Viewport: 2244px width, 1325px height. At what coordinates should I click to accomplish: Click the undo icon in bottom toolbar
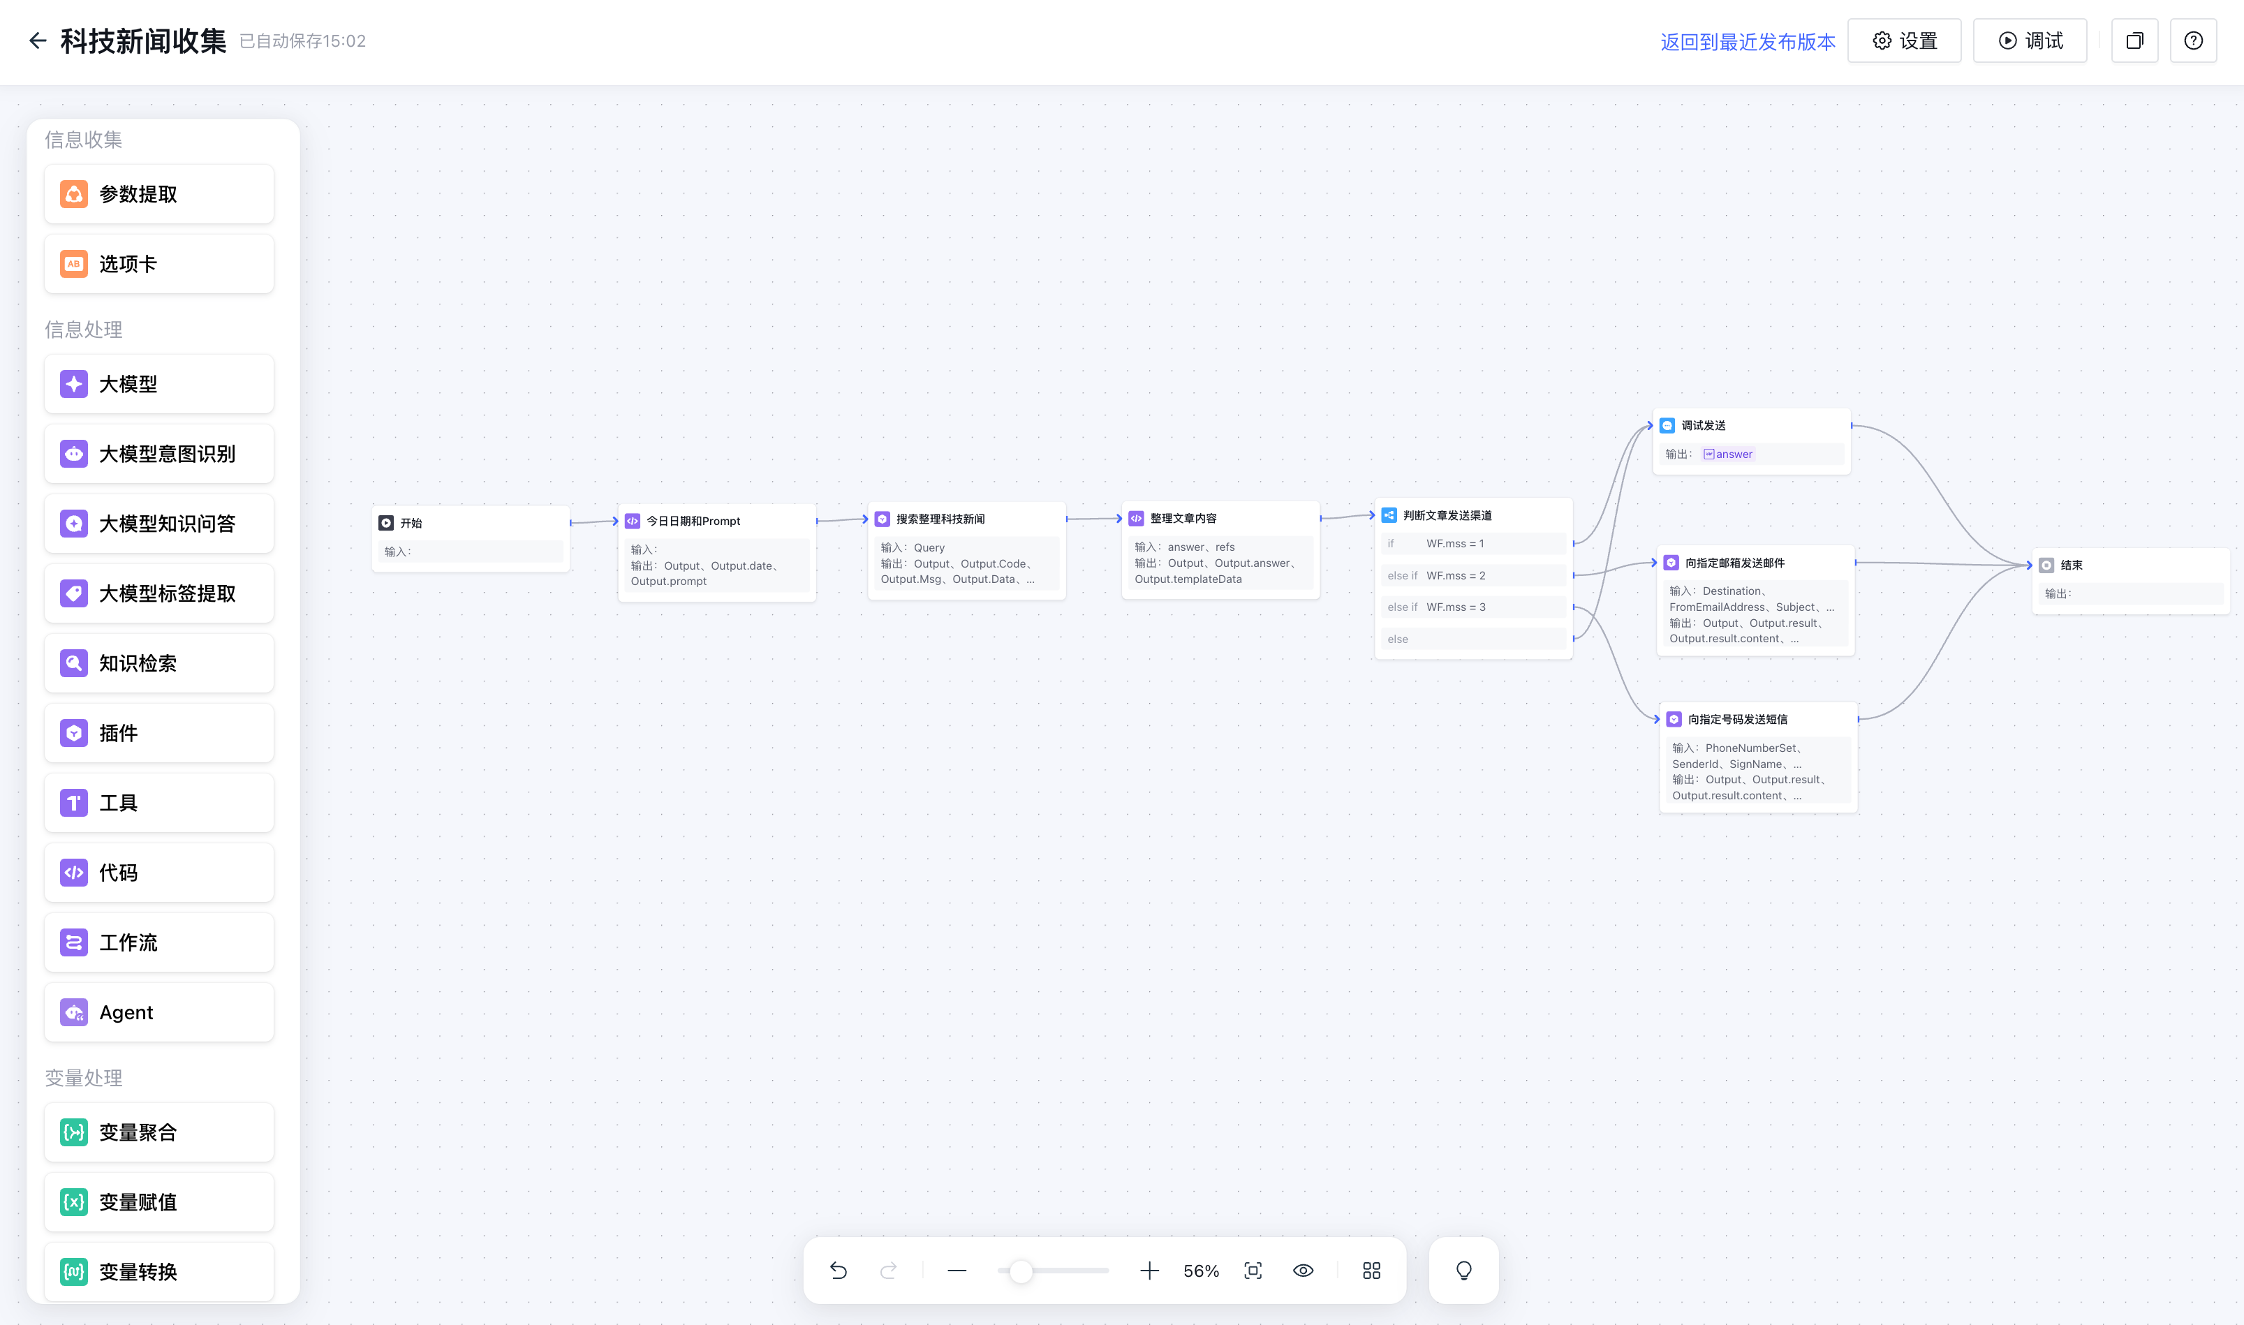pyautogui.click(x=838, y=1271)
